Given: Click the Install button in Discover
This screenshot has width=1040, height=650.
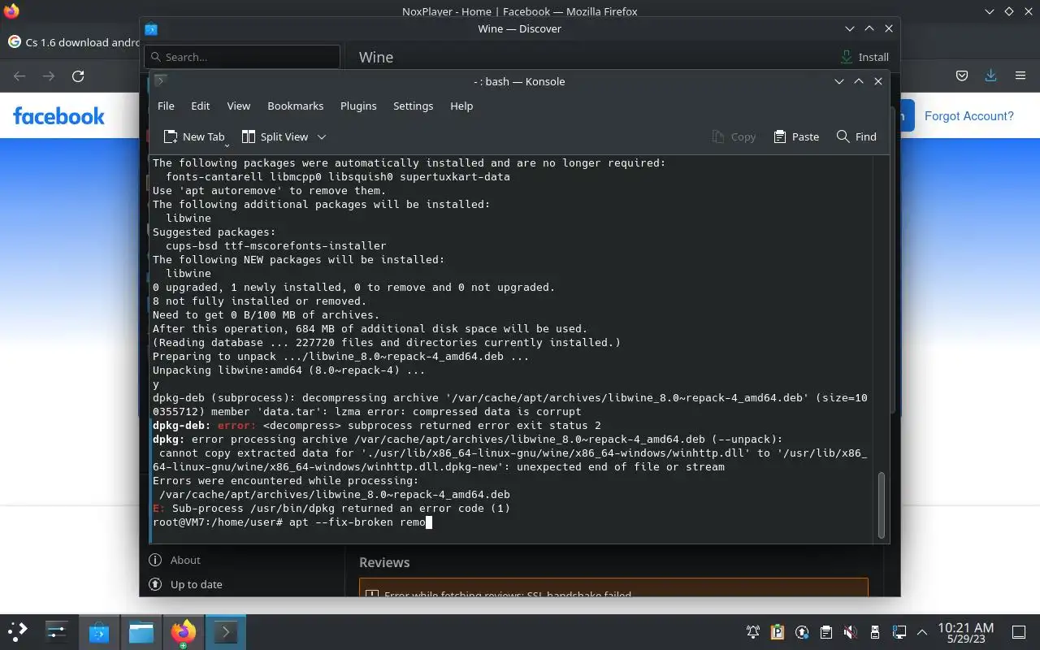Looking at the screenshot, I should click(x=865, y=57).
